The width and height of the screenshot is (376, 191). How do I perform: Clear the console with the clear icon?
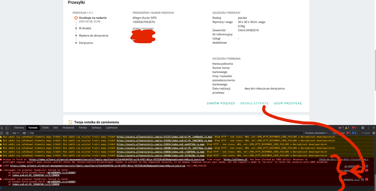7,133
